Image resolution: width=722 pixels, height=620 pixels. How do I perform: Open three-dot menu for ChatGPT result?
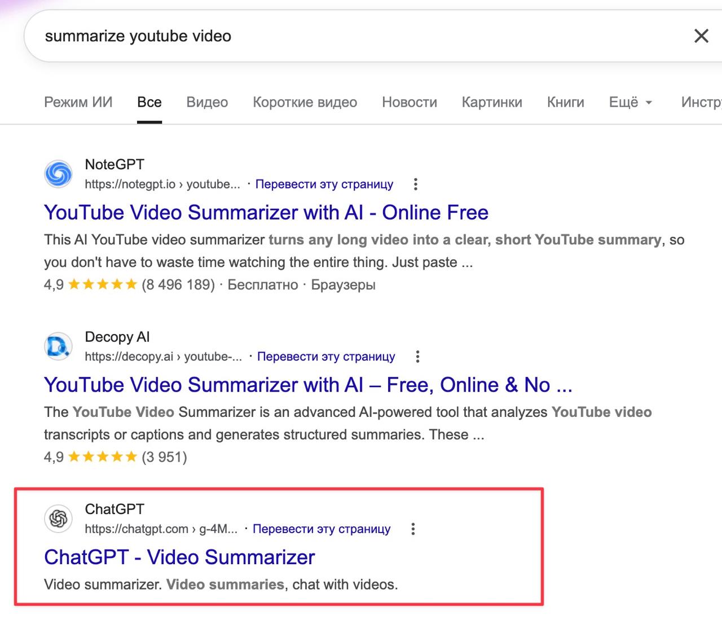(413, 529)
